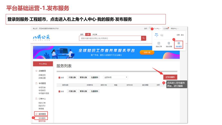Click the 发布时间 column header

(x=130, y=85)
